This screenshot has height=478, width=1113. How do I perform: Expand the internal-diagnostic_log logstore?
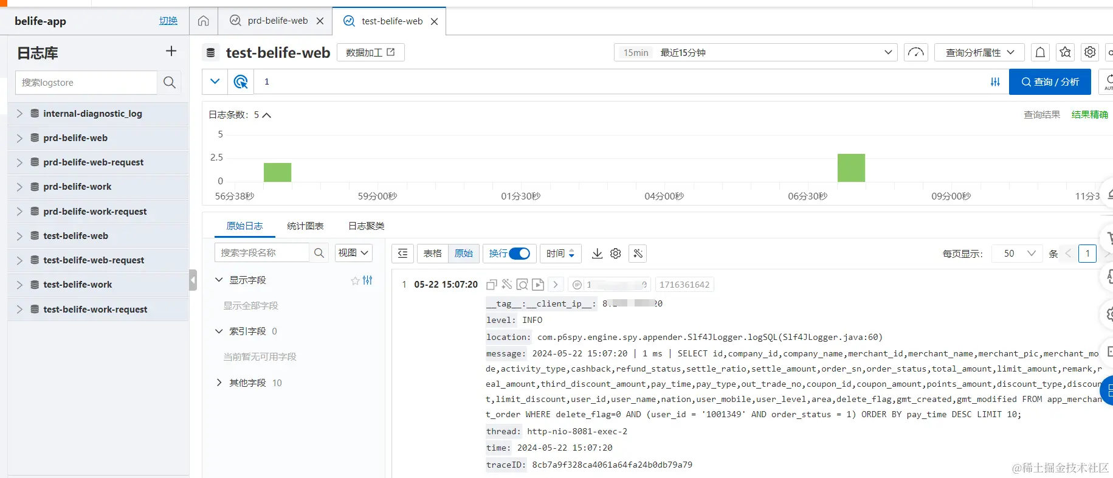coord(19,114)
